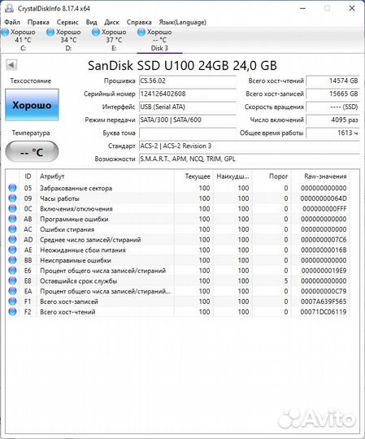Click the rotation speed value ---- (SSD)
365x439 pixels.
point(332,106)
